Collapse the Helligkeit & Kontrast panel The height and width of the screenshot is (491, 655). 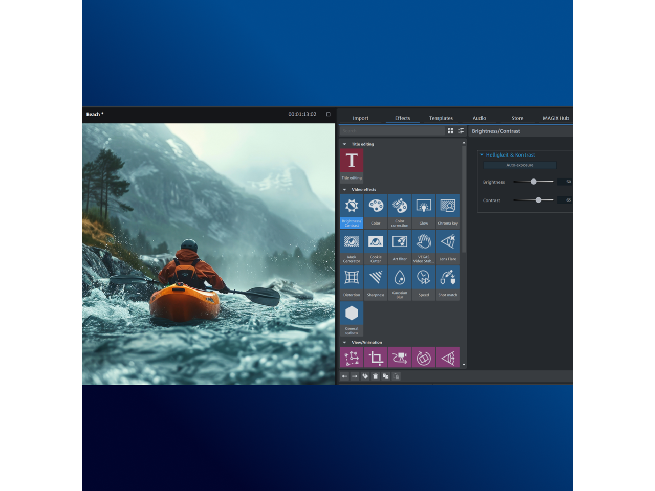click(482, 154)
